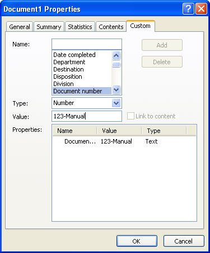Click the name list scrollbar thumb
This screenshot has height=253, width=210.
(116, 64)
